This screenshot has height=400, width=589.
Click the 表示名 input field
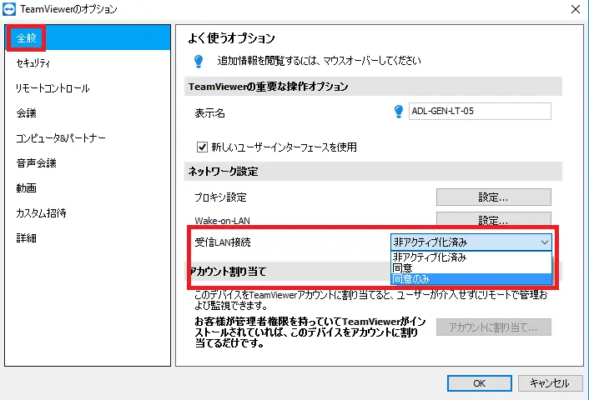tap(480, 111)
